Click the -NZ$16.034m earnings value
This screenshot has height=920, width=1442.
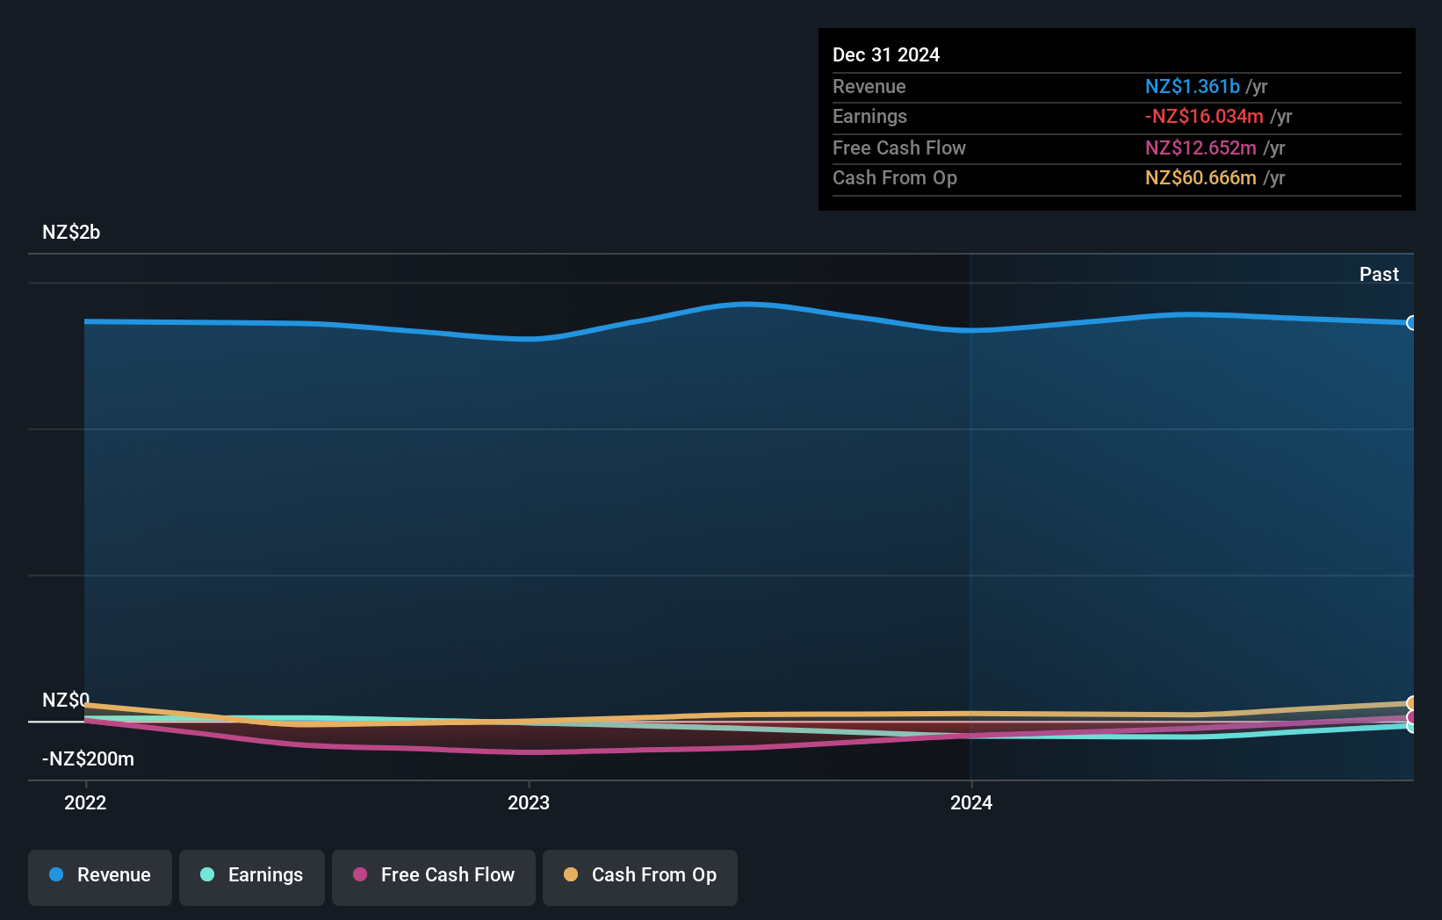1204,116
